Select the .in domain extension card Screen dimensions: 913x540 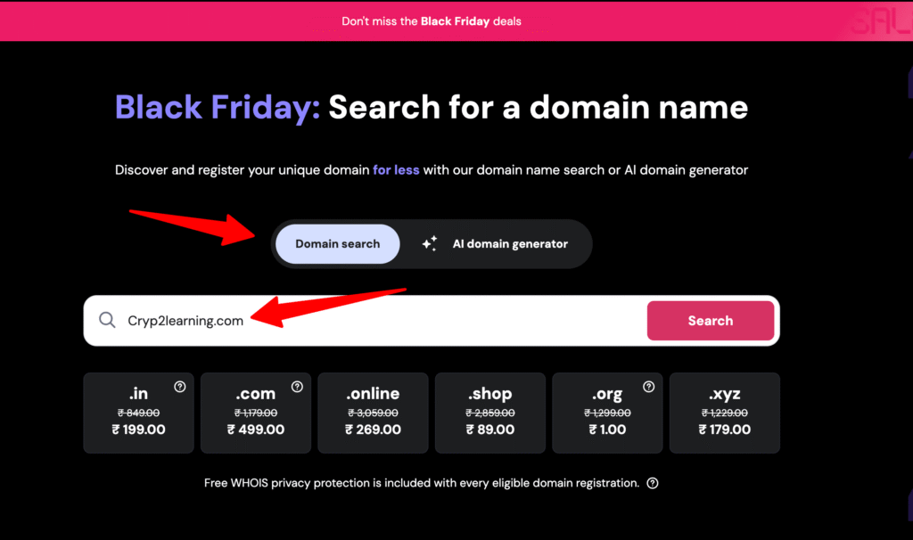(138, 413)
